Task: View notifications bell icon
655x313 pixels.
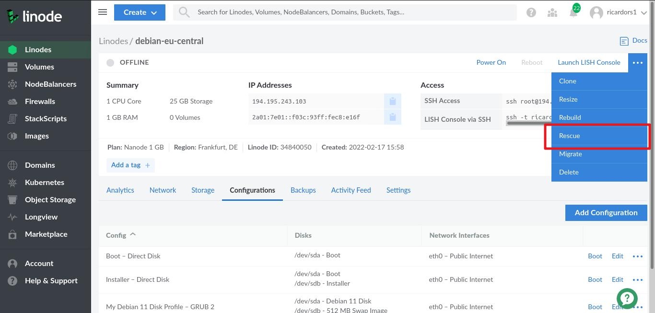Action: coord(573,12)
